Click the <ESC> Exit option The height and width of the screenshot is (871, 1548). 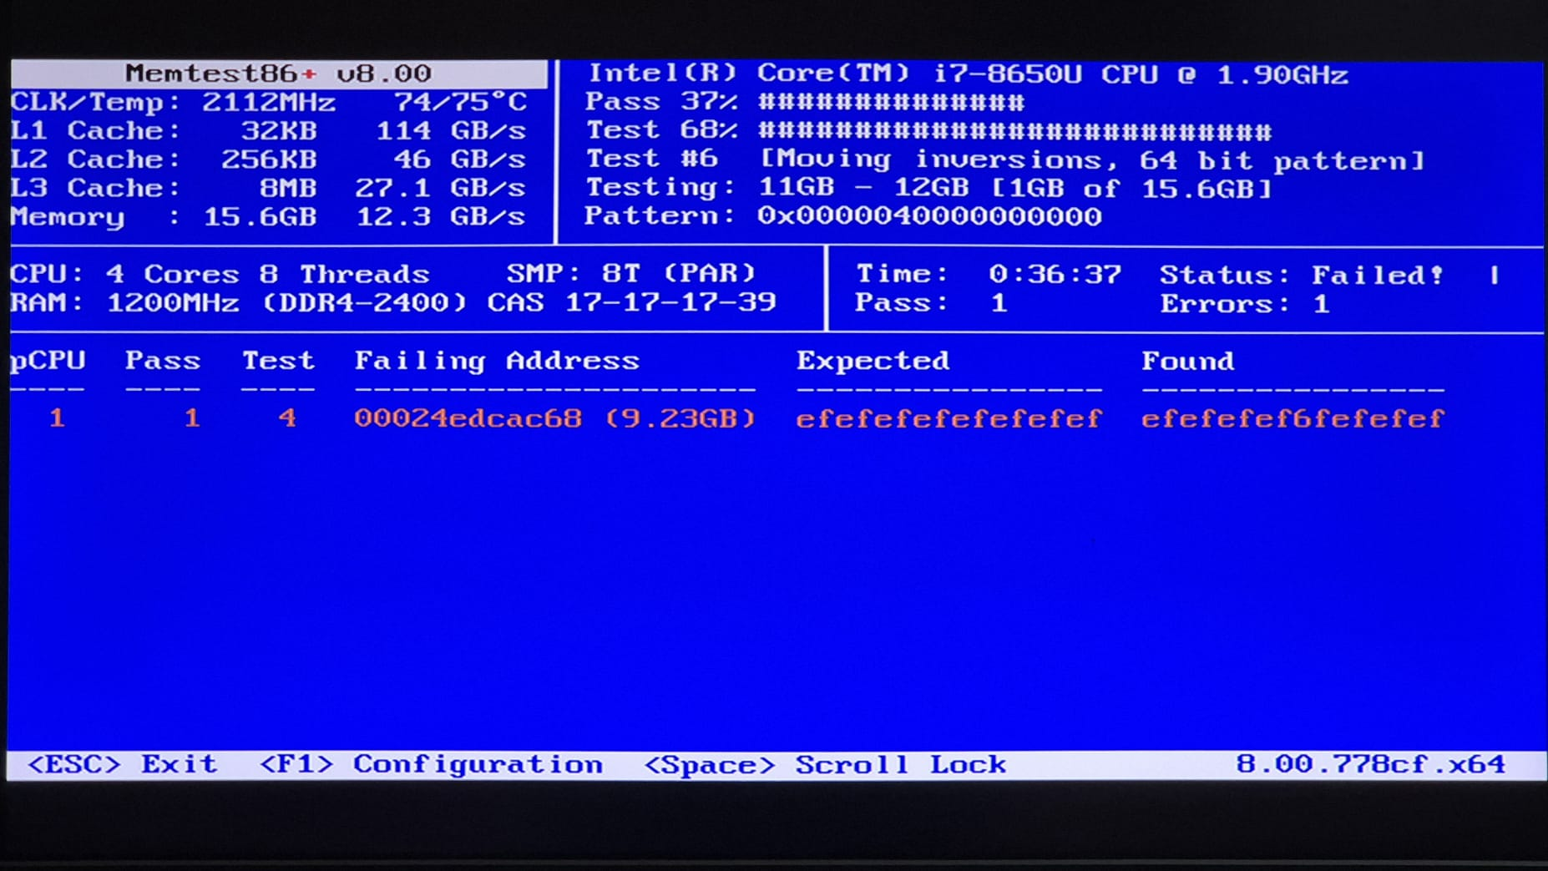point(123,764)
